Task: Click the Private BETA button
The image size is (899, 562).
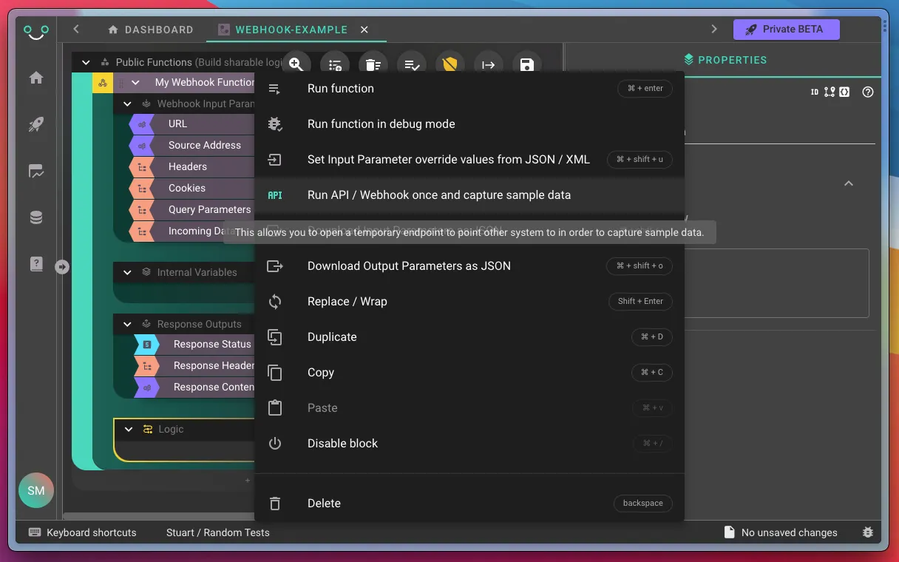Action: coord(787,30)
